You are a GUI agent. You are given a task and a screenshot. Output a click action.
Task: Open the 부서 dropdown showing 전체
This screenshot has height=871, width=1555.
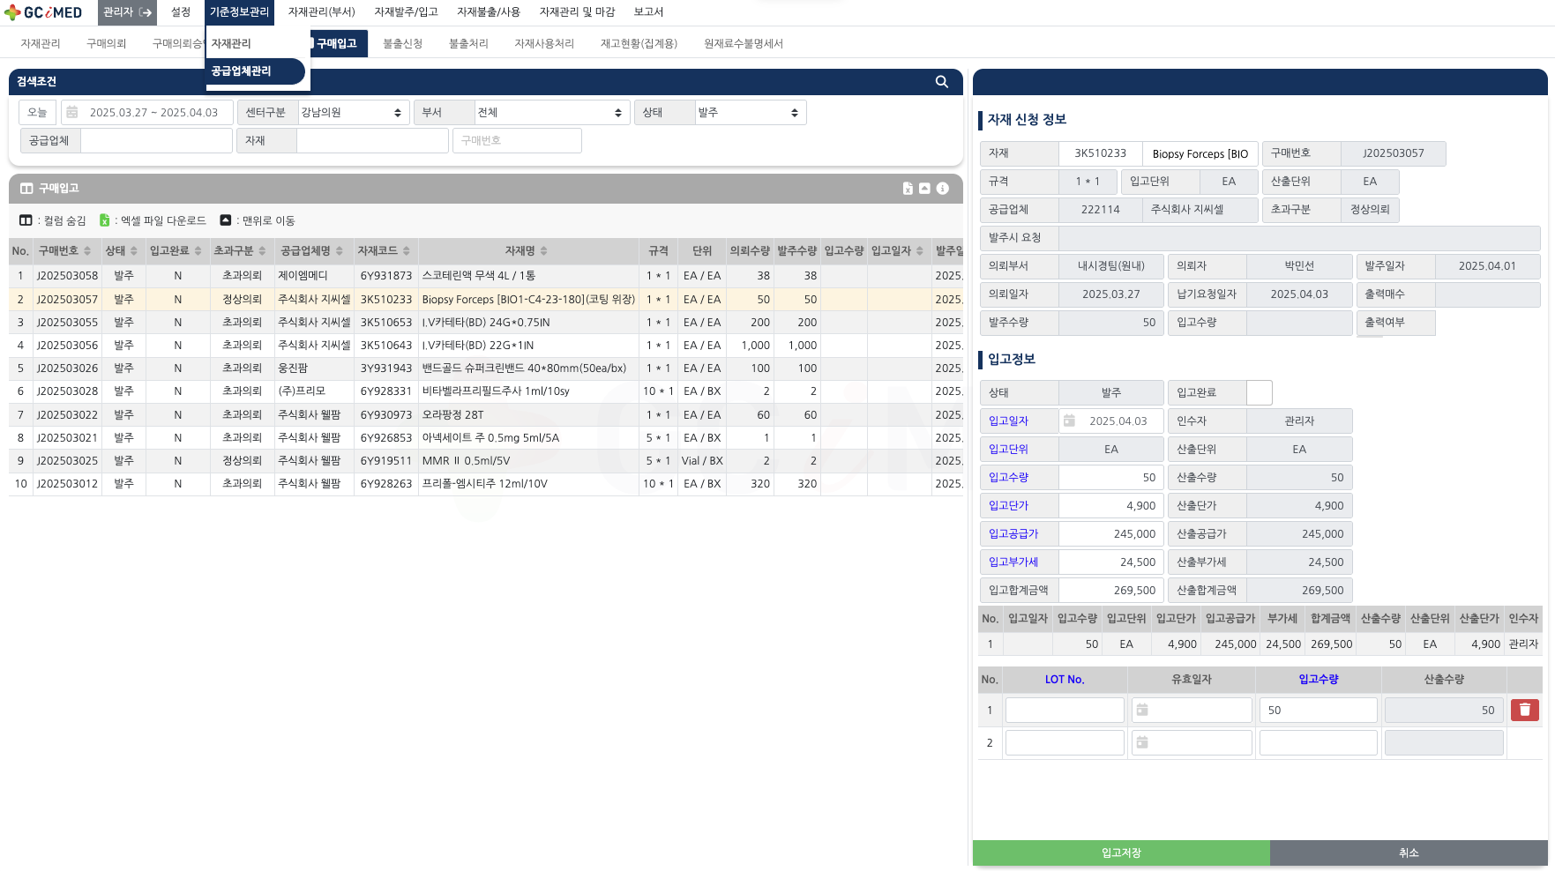[549, 113]
